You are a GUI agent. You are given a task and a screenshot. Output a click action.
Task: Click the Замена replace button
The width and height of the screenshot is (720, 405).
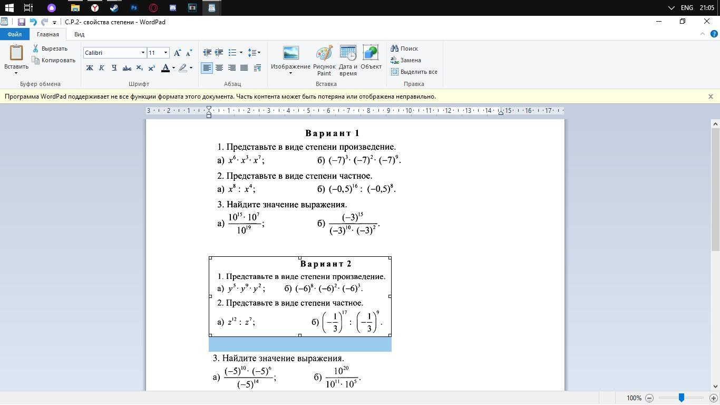406,60
